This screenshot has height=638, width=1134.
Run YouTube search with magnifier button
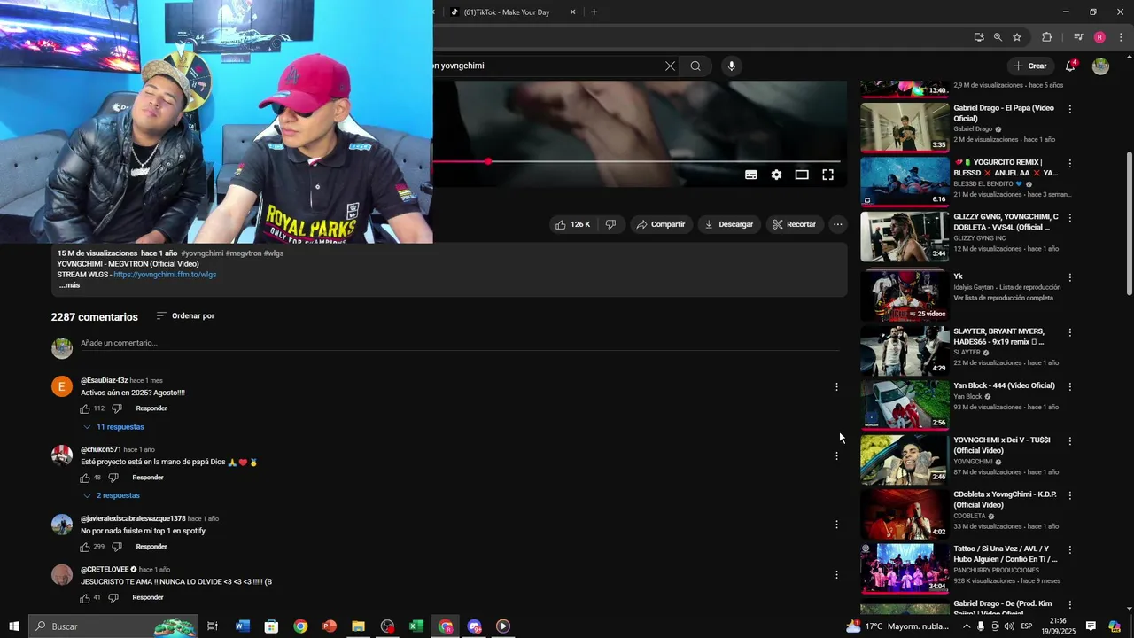695,66
